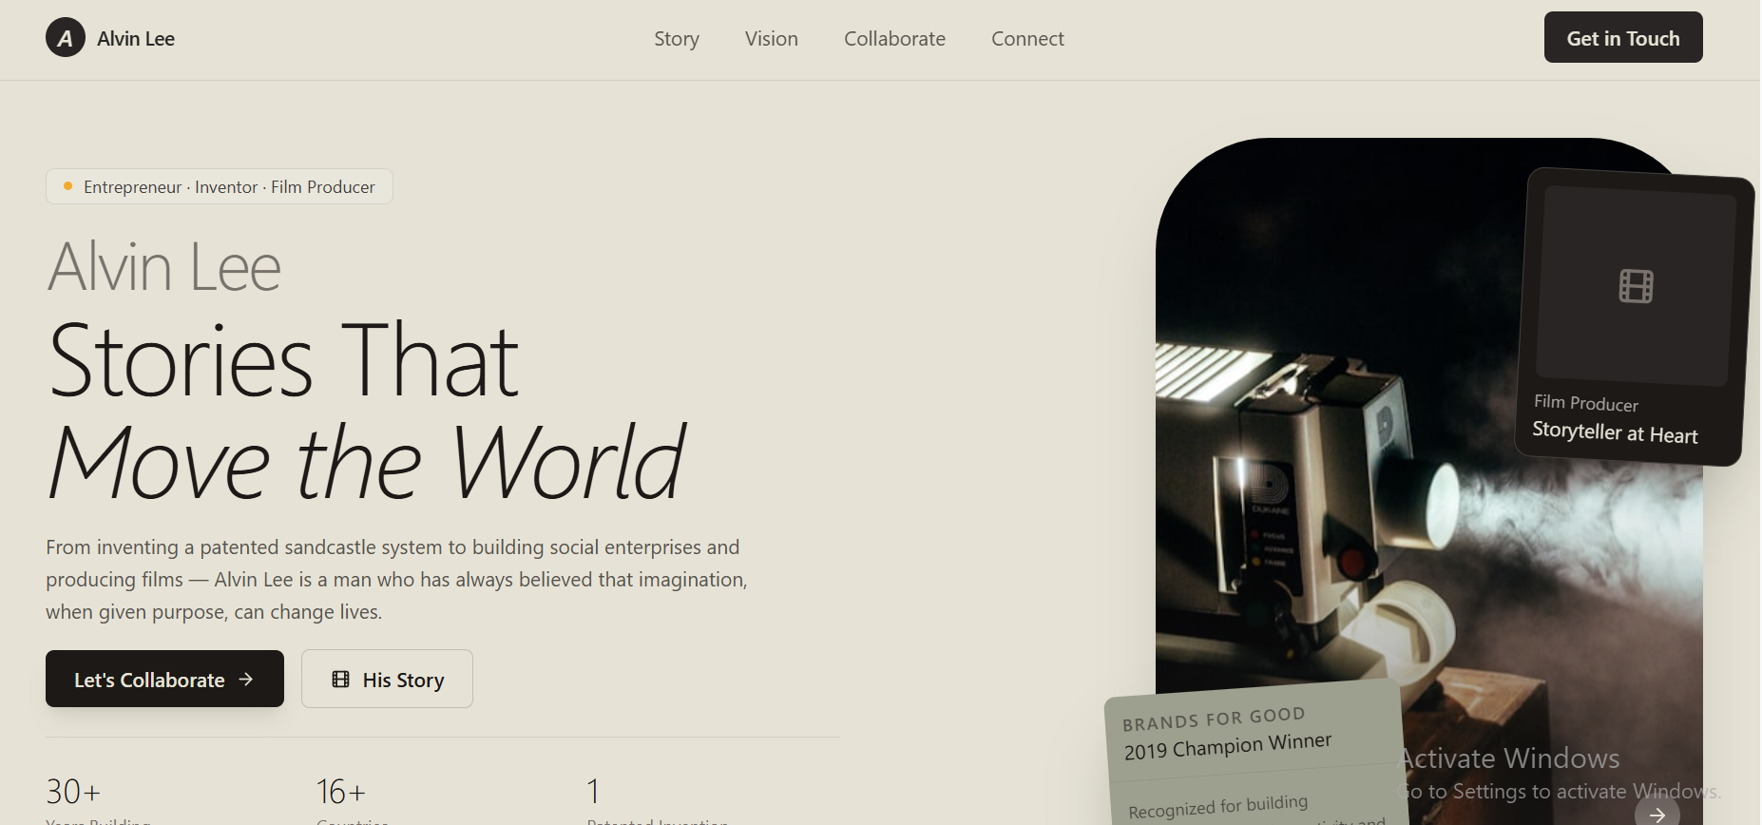Open the His Story button
Image resolution: width=1762 pixels, height=825 pixels.
click(x=387, y=679)
